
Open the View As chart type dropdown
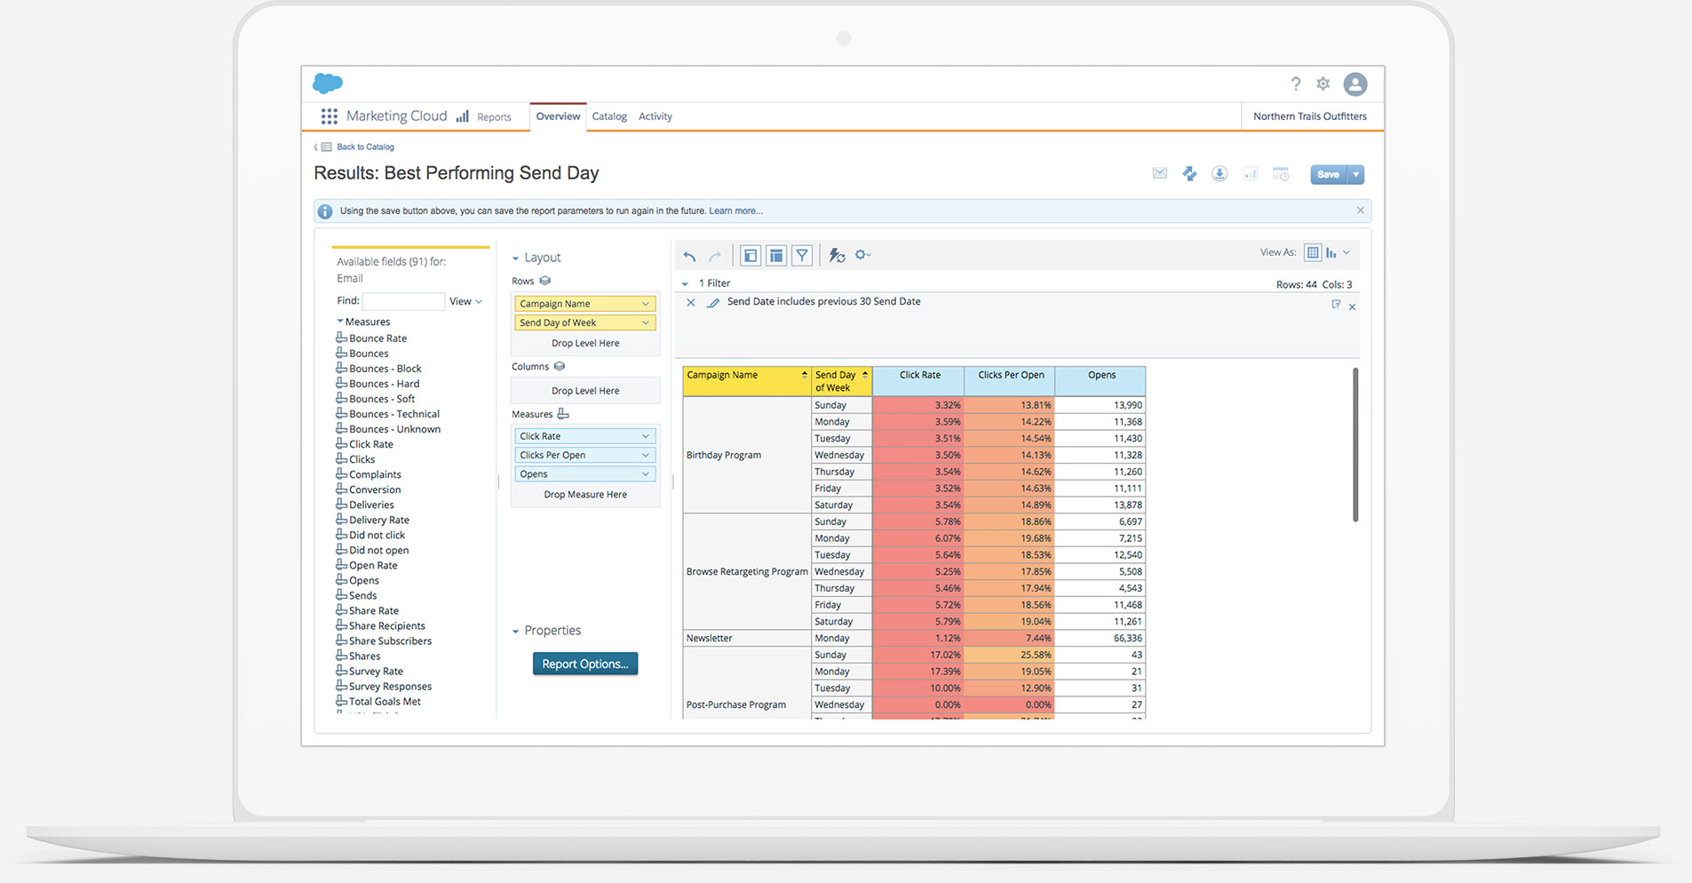1346,253
